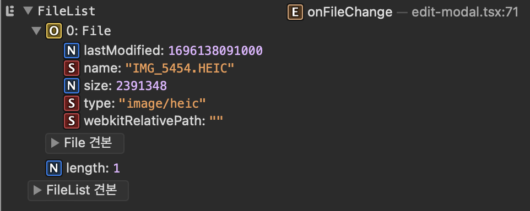Click the N icon next to length
Screen dimensions: 530x211
click(x=54, y=168)
